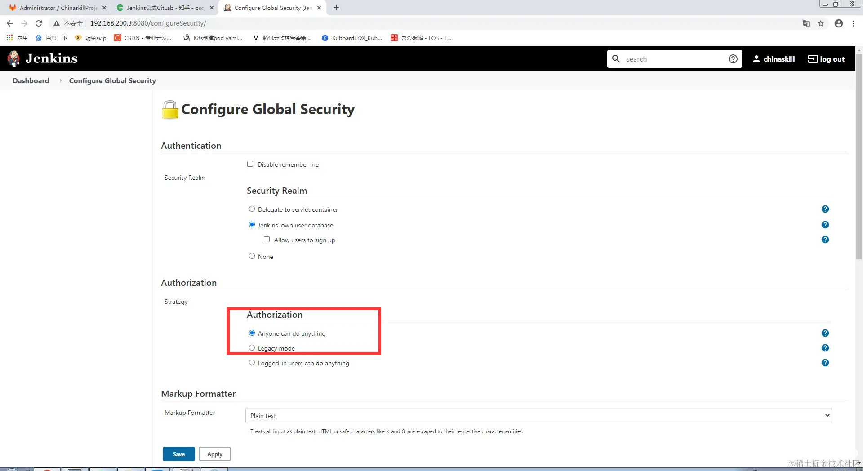Open the Kuboard官网 bookmark

[x=352, y=38]
